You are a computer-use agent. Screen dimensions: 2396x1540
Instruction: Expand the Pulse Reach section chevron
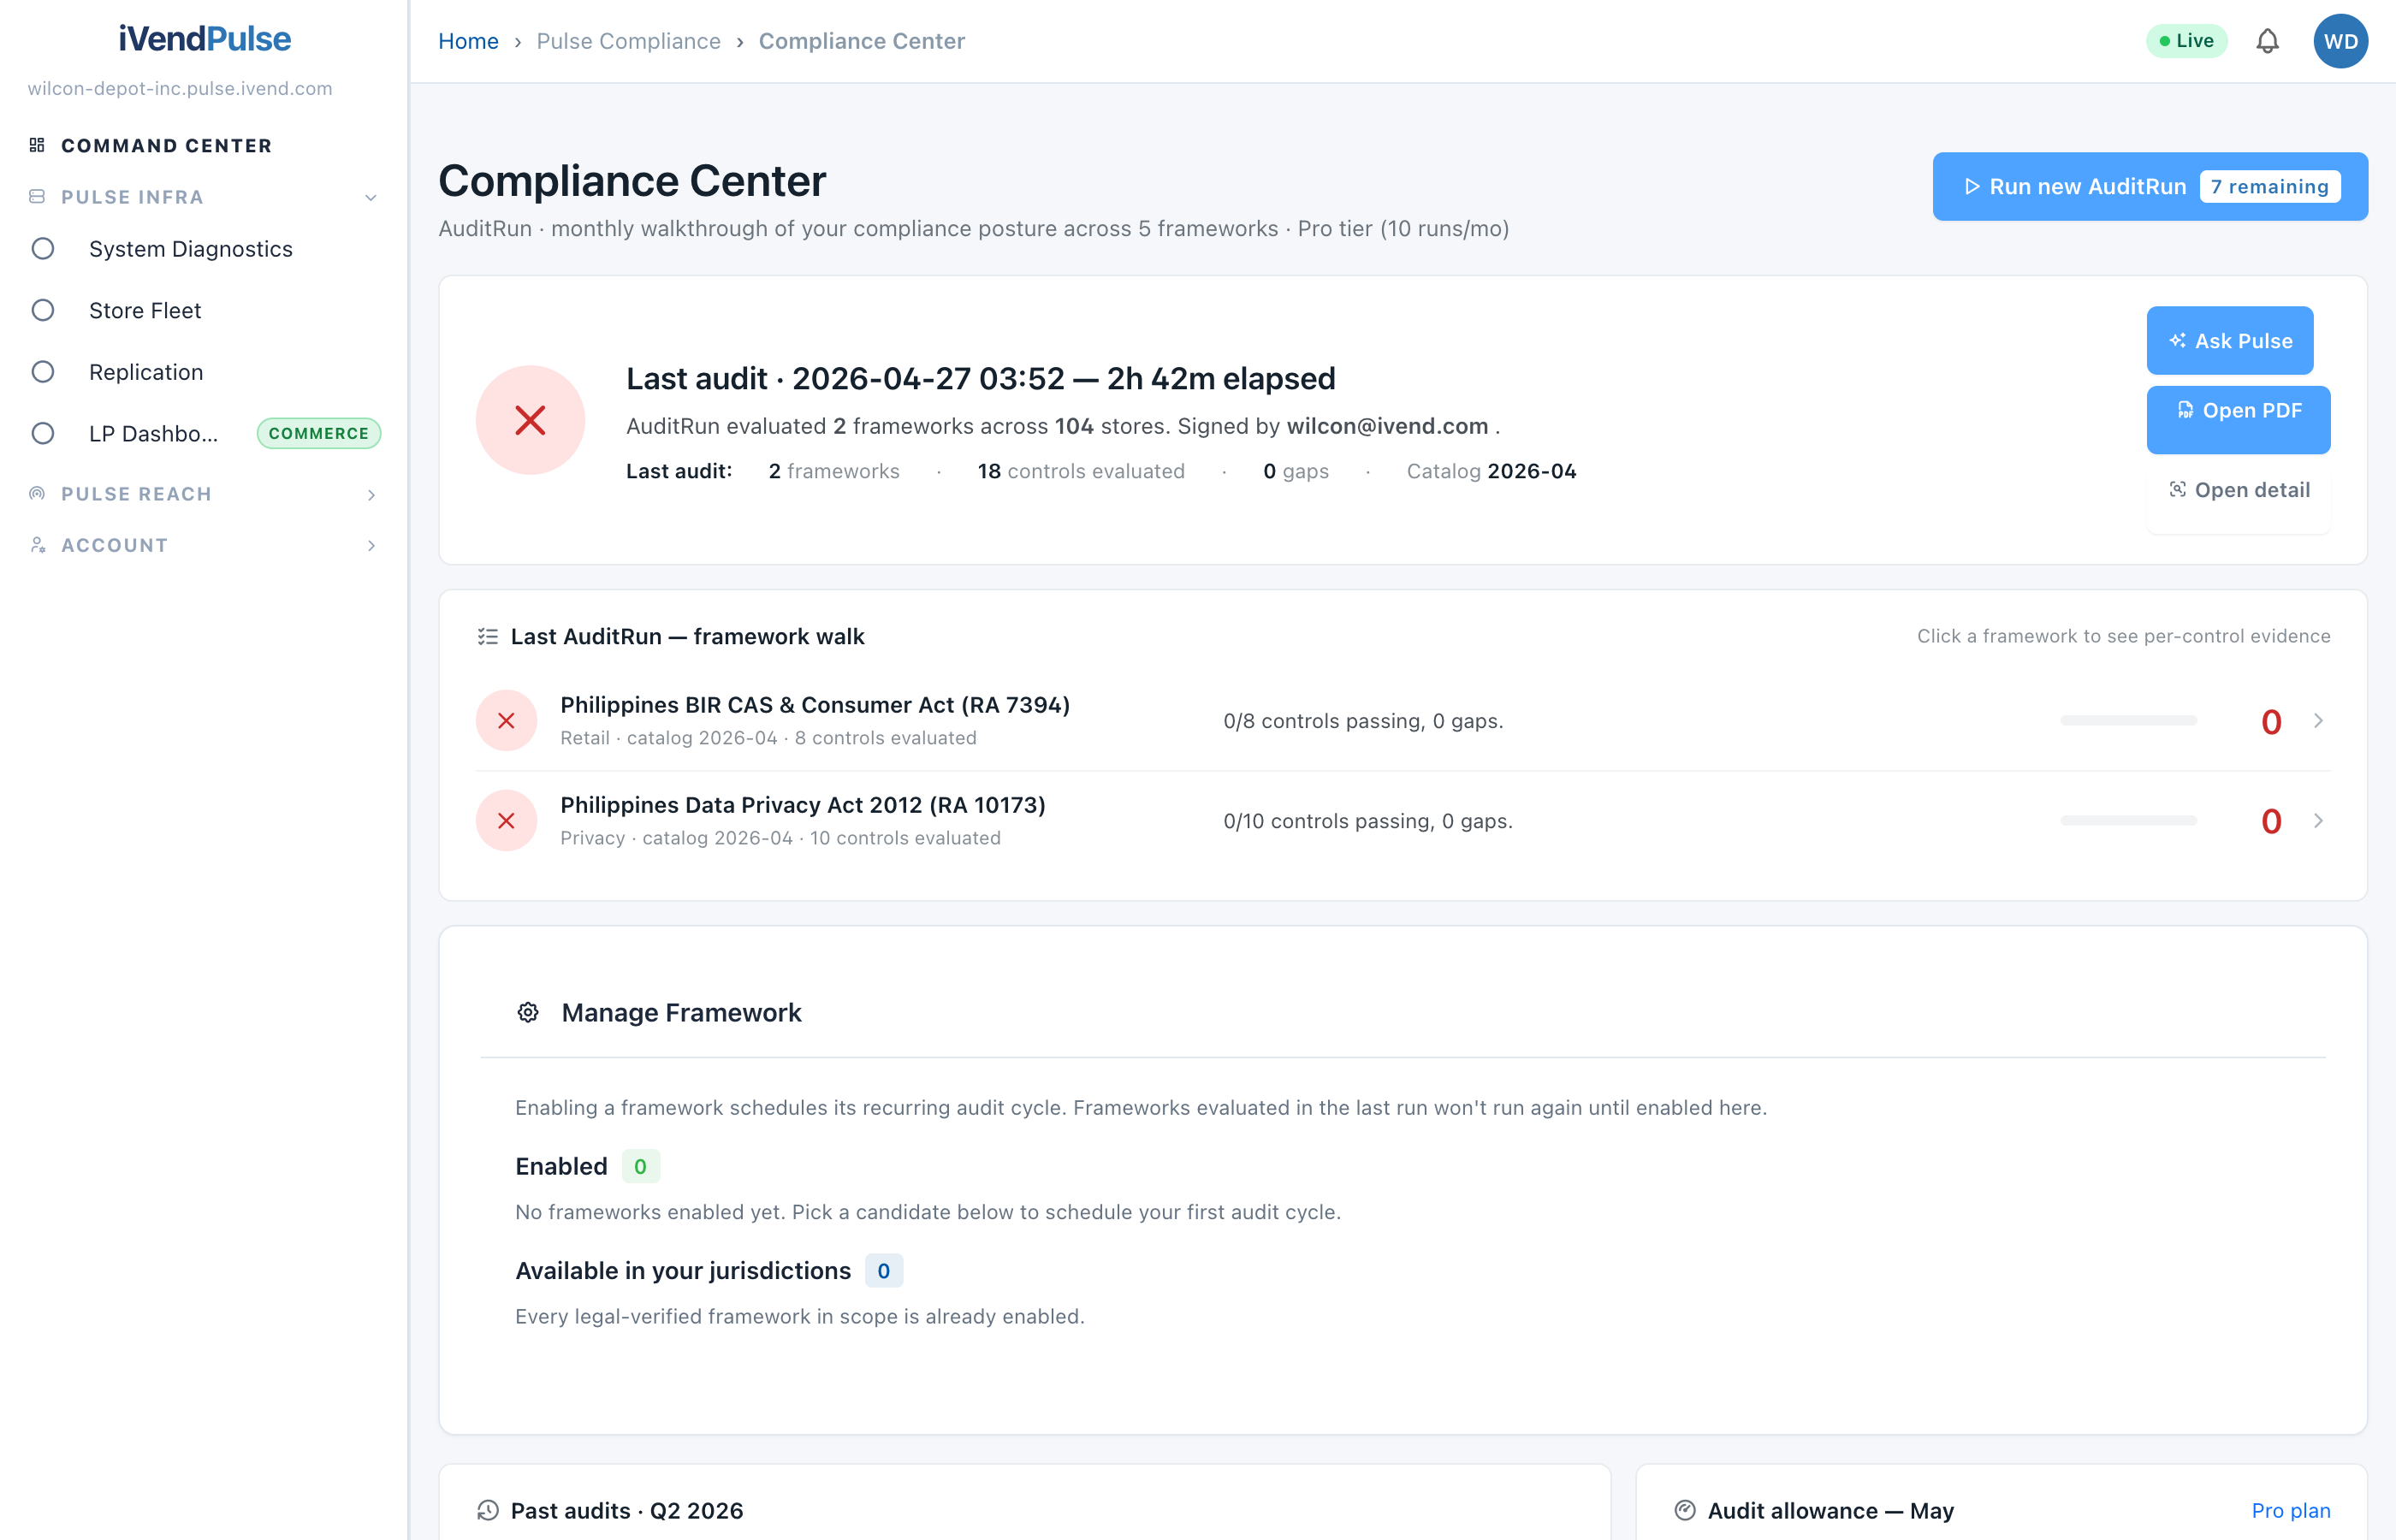click(371, 494)
